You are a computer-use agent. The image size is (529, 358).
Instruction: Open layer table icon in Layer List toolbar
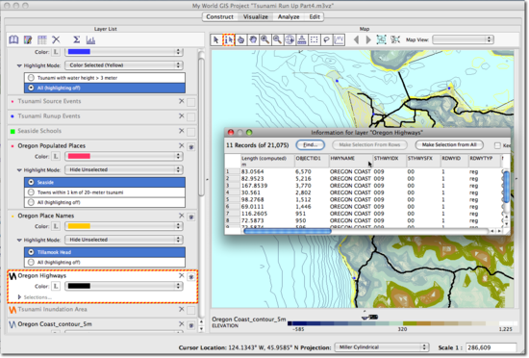tap(42, 39)
